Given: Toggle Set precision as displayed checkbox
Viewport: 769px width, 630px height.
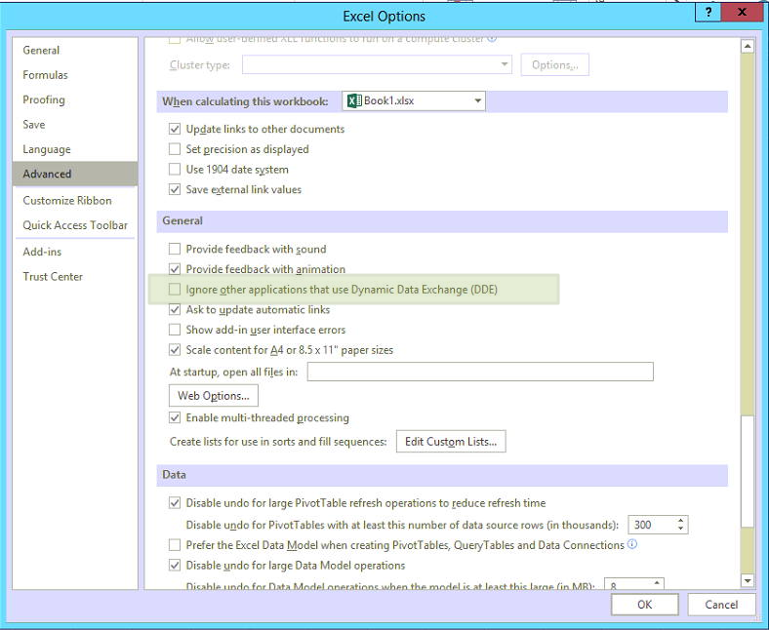Looking at the screenshot, I should point(176,149).
